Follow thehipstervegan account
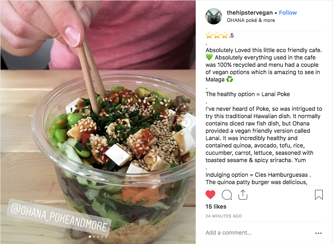The image size is (333, 244). 288,13
